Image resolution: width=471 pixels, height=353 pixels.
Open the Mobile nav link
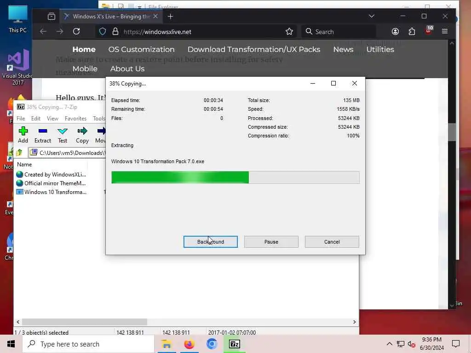[85, 69]
